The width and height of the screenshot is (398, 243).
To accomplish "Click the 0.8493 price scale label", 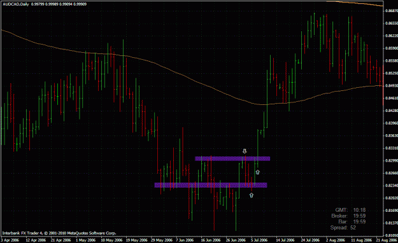I will (x=391, y=86).
